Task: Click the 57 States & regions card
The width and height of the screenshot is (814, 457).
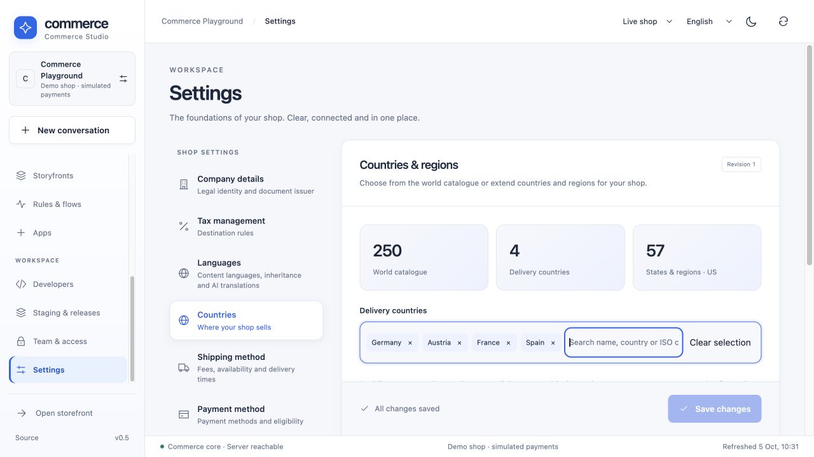Action: 697,257
